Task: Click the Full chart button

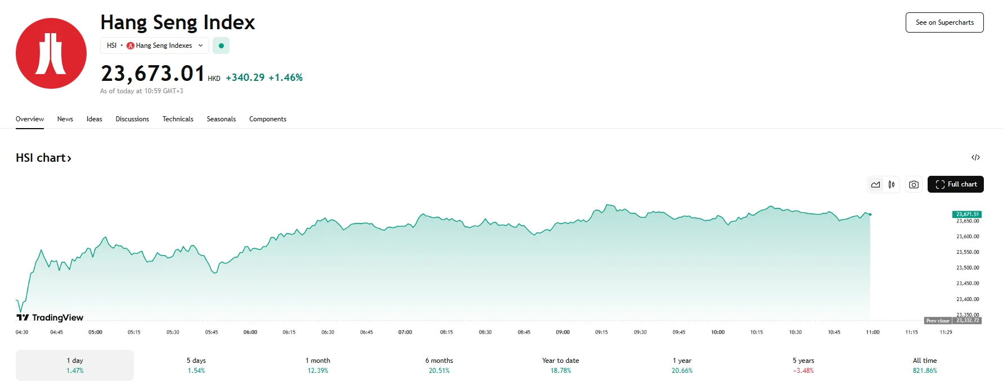Action: [x=955, y=184]
